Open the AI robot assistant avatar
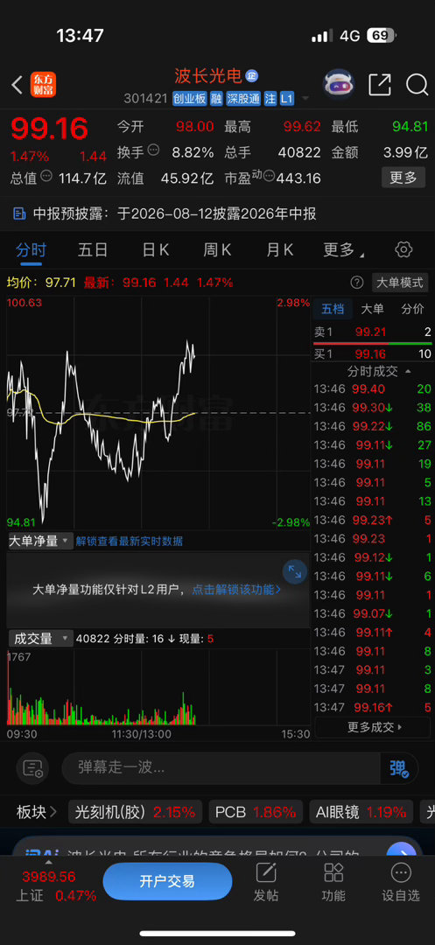The height and width of the screenshot is (945, 435). click(339, 84)
